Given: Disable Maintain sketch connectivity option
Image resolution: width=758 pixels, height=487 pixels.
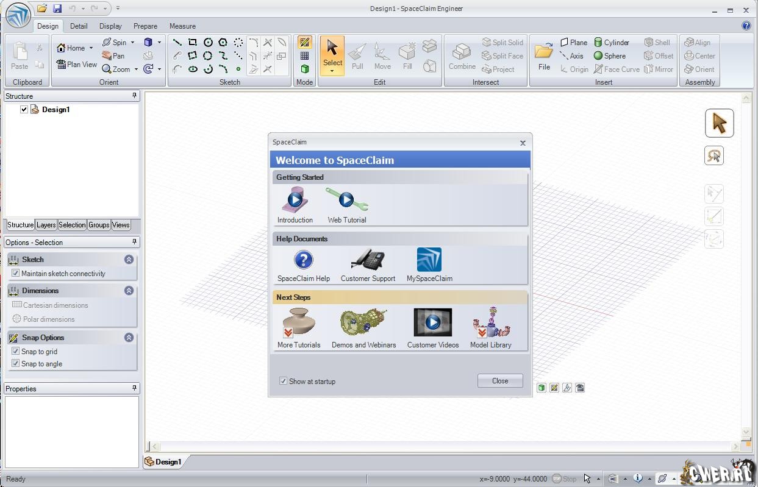Looking at the screenshot, I should (16, 273).
